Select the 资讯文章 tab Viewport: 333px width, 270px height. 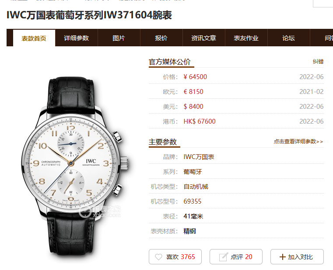[x=203, y=38]
